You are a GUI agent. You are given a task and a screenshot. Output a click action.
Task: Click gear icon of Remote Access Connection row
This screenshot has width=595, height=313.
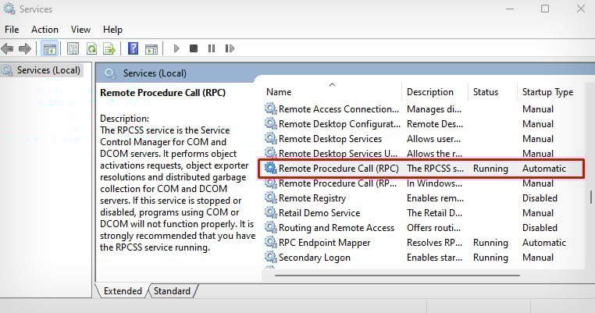270,108
